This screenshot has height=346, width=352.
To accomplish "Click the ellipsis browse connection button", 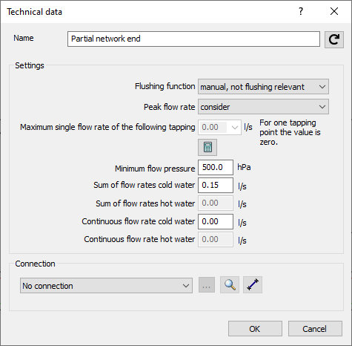I will click(207, 285).
